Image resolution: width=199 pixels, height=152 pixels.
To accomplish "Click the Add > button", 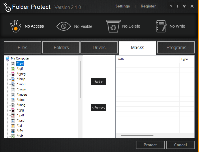I will coord(99,82).
